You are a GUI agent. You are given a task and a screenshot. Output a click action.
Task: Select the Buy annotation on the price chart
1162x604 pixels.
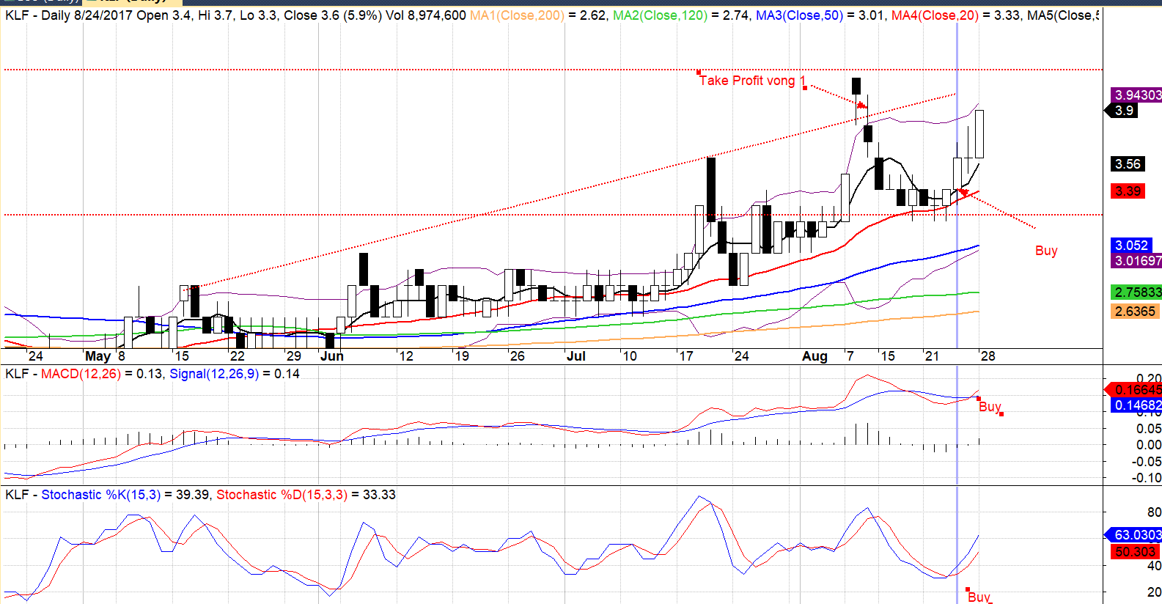pyautogui.click(x=1046, y=251)
